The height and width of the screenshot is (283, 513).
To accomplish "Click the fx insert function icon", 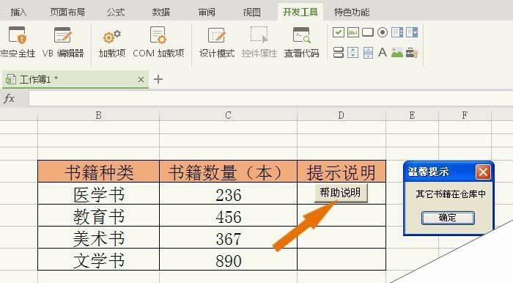I will tap(10, 98).
